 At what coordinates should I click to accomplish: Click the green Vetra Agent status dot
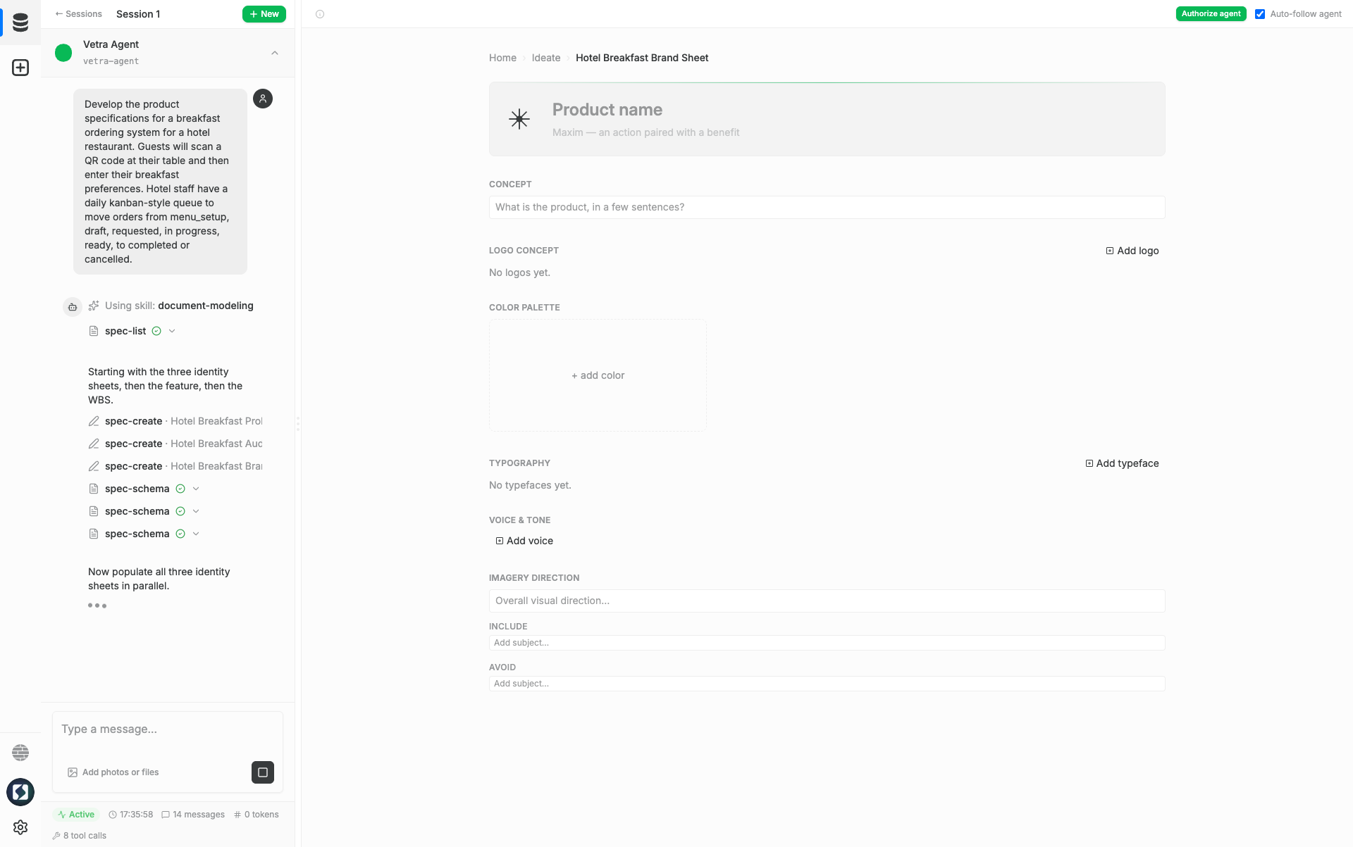tap(63, 53)
